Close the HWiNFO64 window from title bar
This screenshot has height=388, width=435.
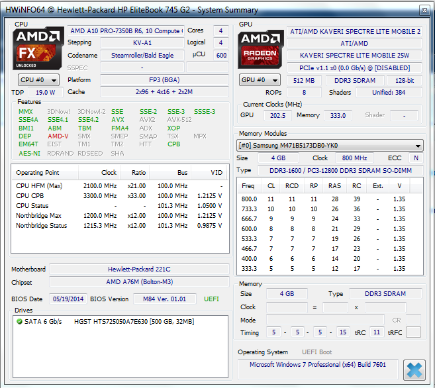point(422,9)
